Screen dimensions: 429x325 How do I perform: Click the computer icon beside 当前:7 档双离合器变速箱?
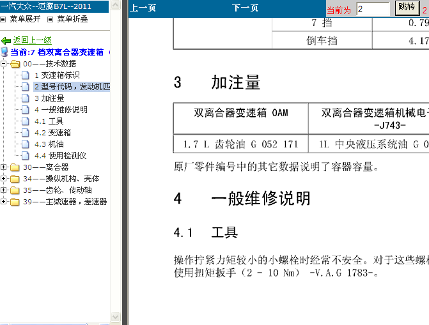(4, 52)
